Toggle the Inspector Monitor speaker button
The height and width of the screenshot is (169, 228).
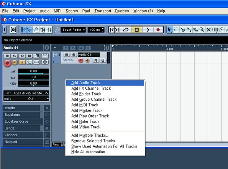coord(15,62)
